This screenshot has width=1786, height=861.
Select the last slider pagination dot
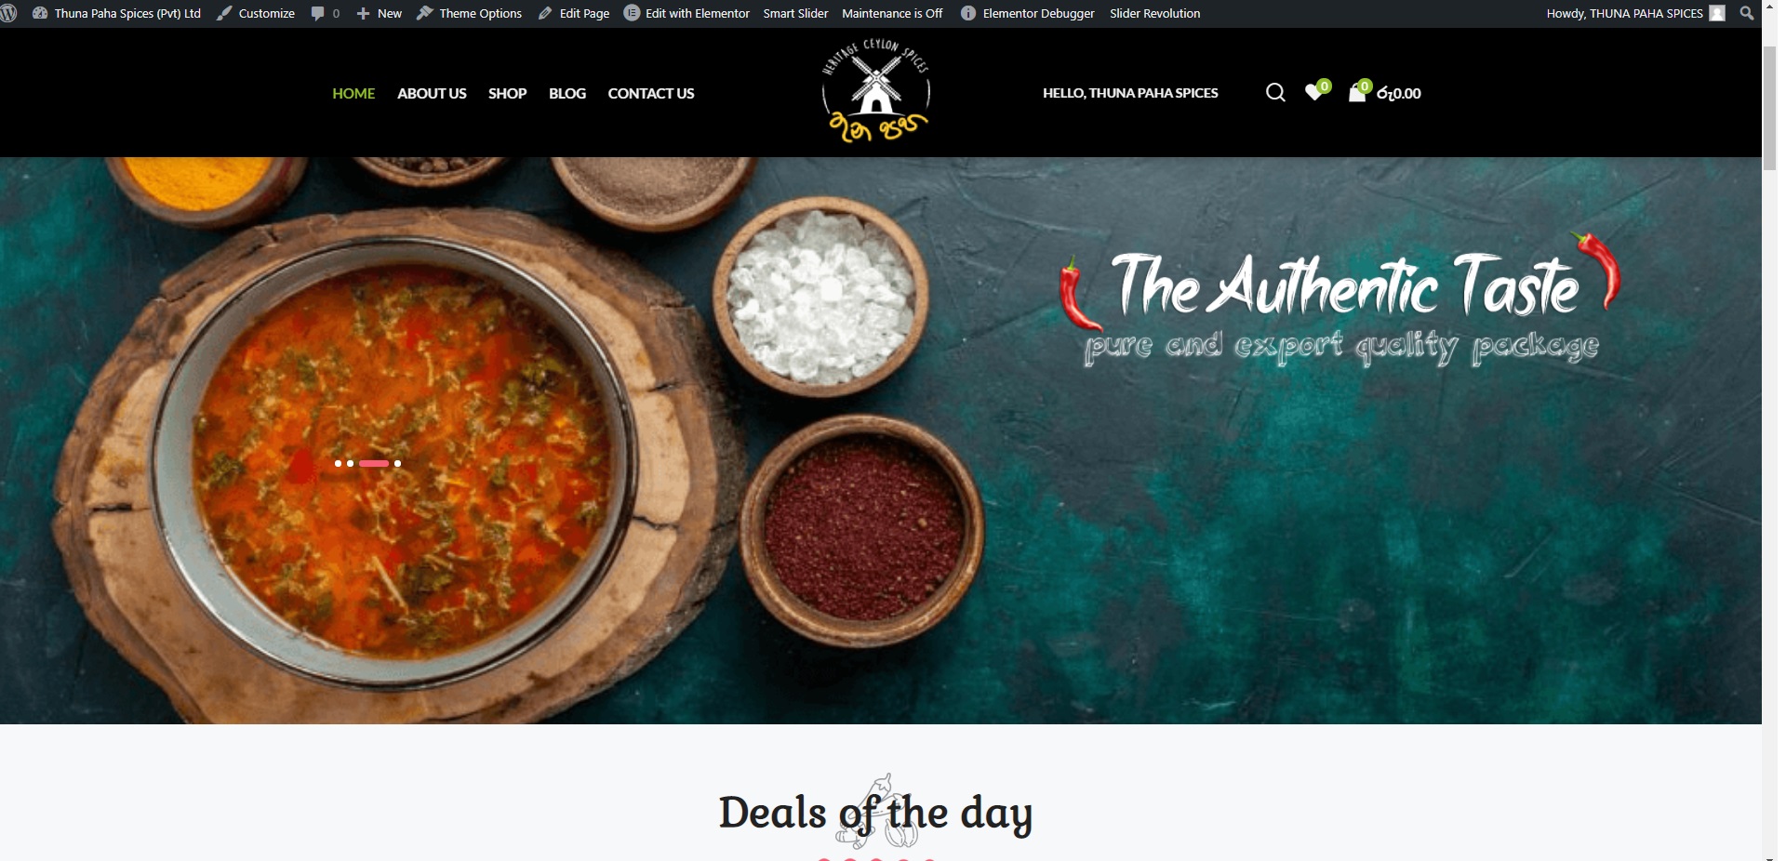397,463
